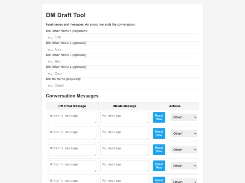Click Other's message box in second row
The height and width of the screenshot is (183, 245).
[x=72, y=133]
